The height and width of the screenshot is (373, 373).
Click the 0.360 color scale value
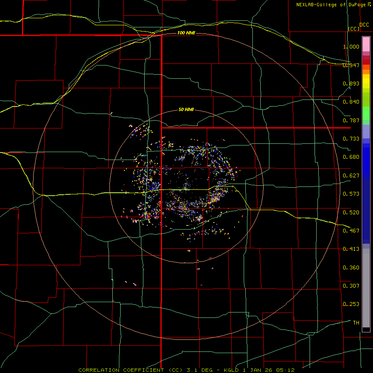click(351, 268)
